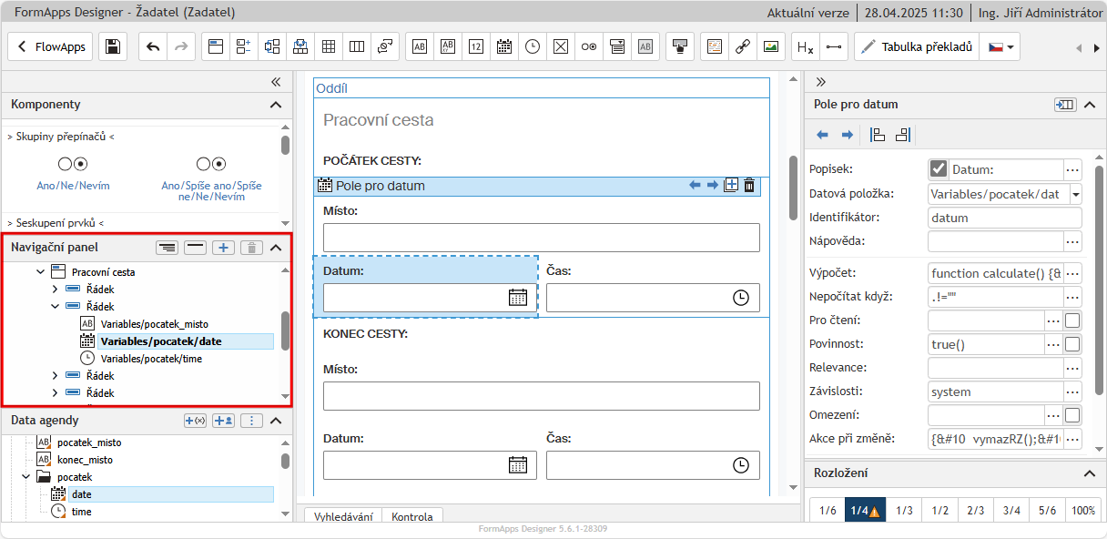Screen dimensions: 1107x539
Task: Open the Datová položka dropdown
Action: 1076,194
